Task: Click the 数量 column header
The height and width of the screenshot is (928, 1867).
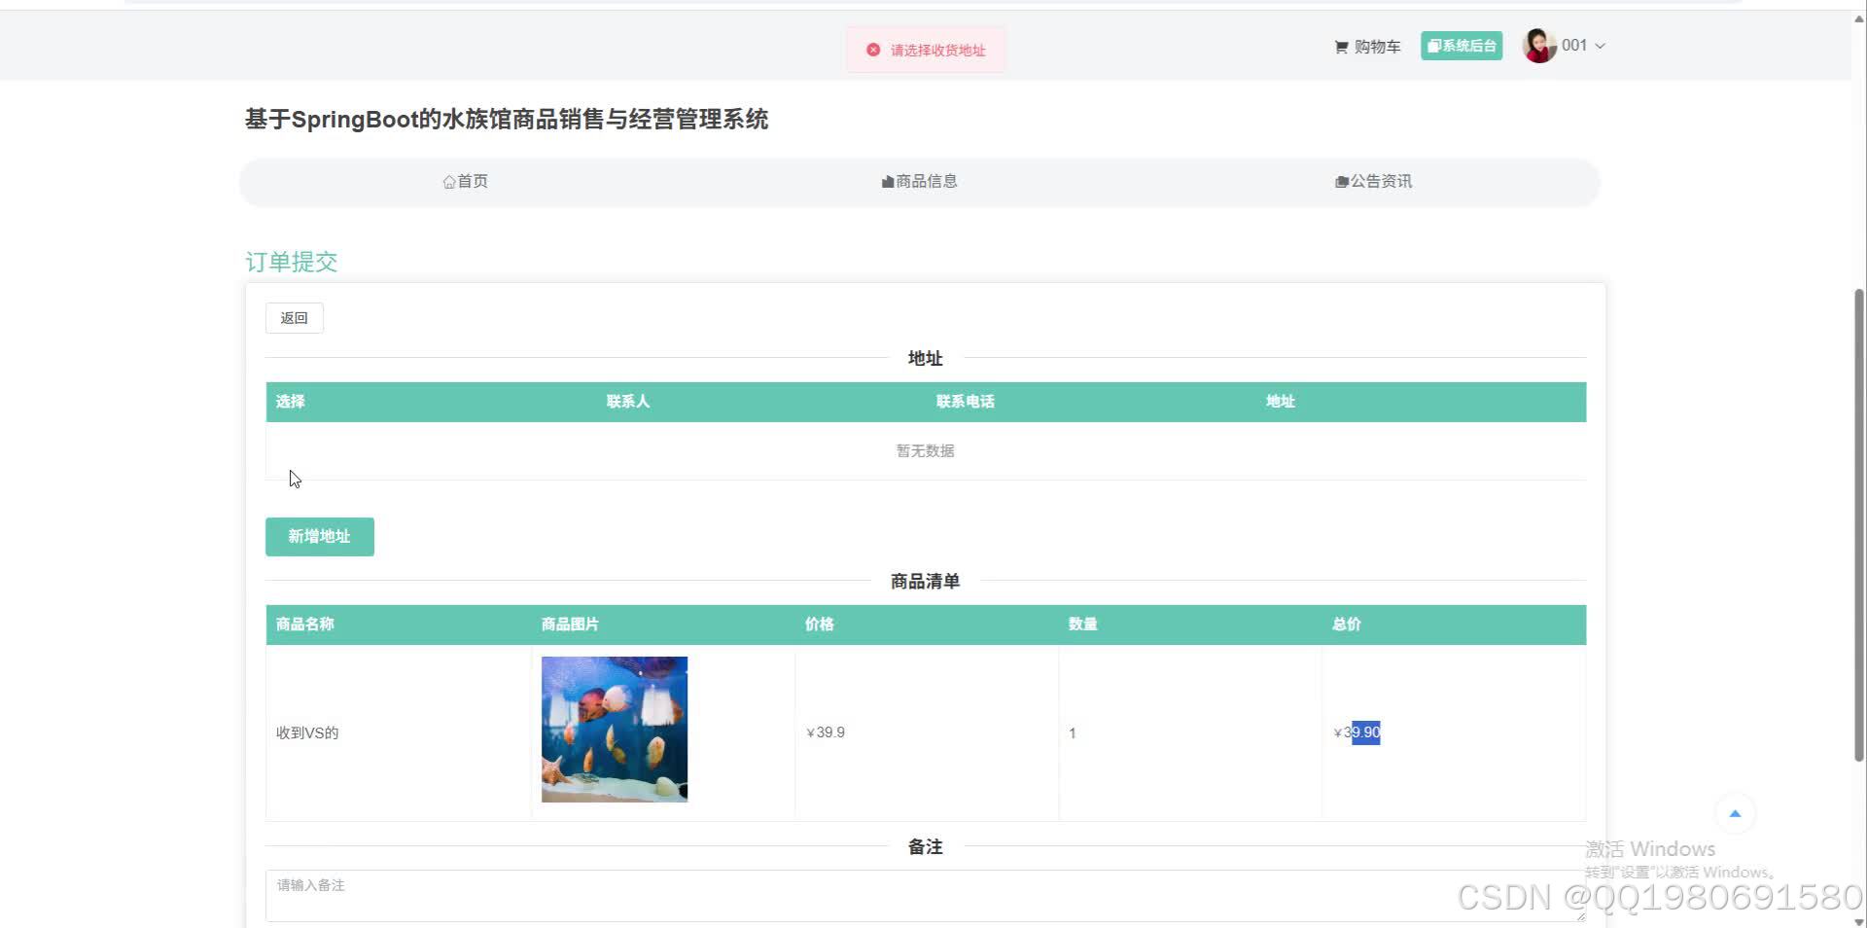Action: (x=1082, y=625)
